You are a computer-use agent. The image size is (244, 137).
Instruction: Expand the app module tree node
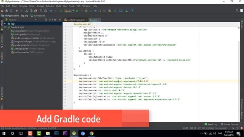[5, 24]
